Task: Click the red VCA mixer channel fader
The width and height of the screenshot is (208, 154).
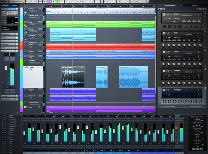Action: pyautogui.click(x=176, y=127)
